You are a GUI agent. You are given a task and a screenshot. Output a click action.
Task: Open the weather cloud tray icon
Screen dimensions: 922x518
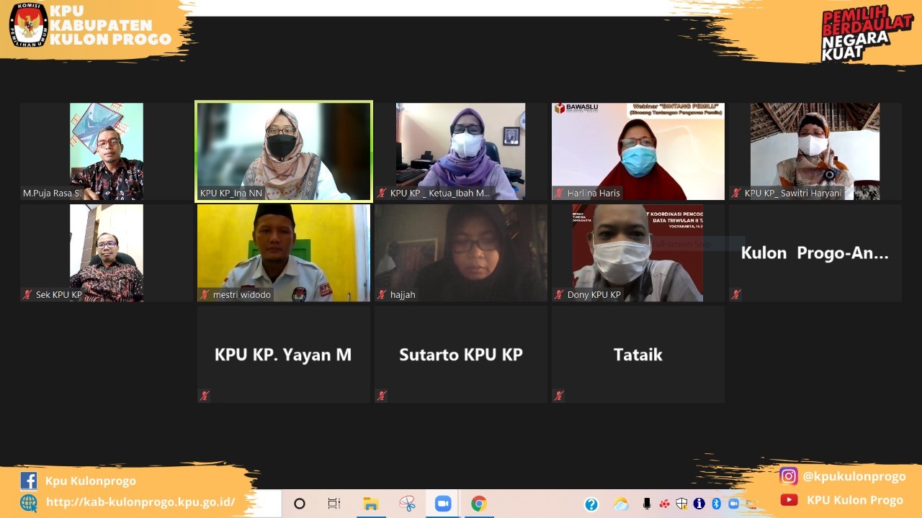pyautogui.click(x=621, y=504)
